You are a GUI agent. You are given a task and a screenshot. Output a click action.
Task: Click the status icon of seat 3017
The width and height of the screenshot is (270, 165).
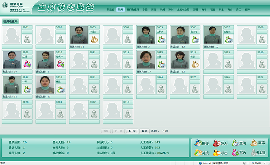[27, 89]
